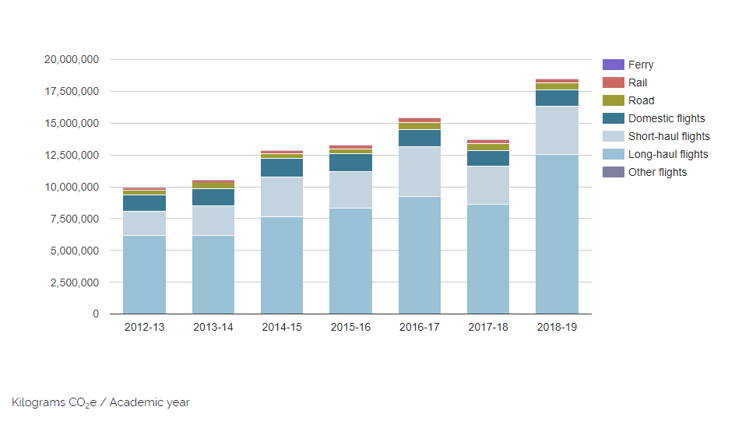The height and width of the screenshot is (435, 735).
Task: Click the 2013-14 domestic flights bar segment
Action: [213, 197]
